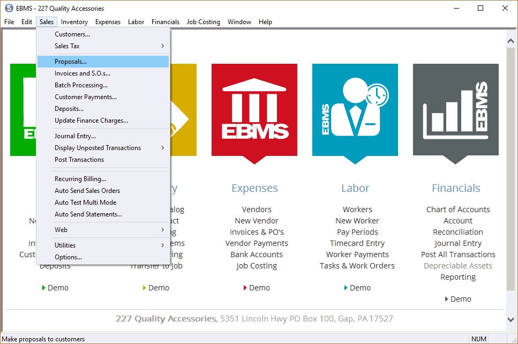
Task: Click the Financials heading link
Action: tap(456, 188)
